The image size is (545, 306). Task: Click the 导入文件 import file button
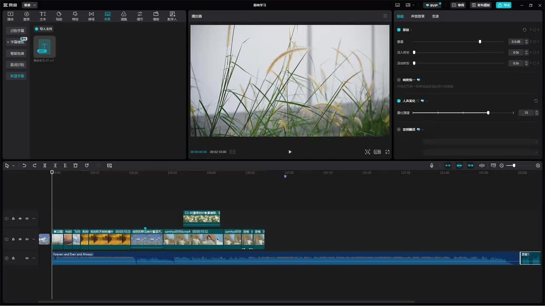pos(43,29)
